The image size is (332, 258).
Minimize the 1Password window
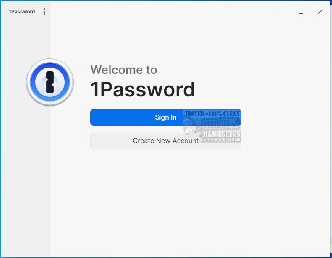pyautogui.click(x=281, y=12)
